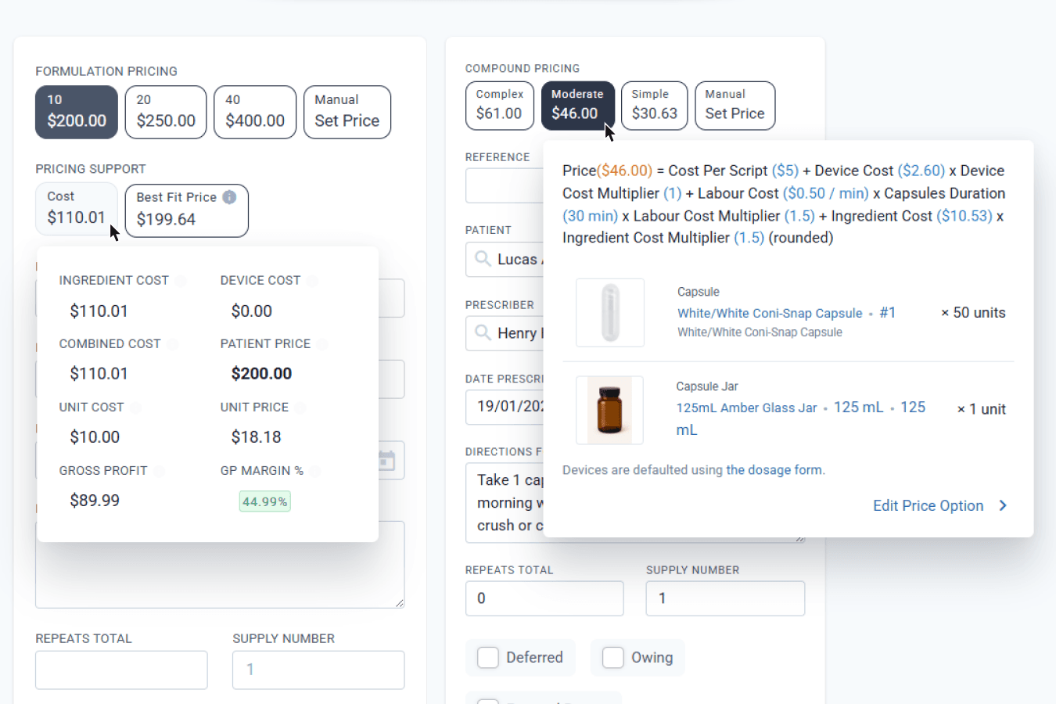Select the Complex $61.00 compound price
This screenshot has width=1056, height=704.
pyautogui.click(x=500, y=106)
